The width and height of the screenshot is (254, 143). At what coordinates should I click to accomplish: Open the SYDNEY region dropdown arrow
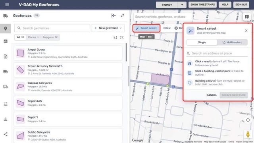click(x=182, y=5)
